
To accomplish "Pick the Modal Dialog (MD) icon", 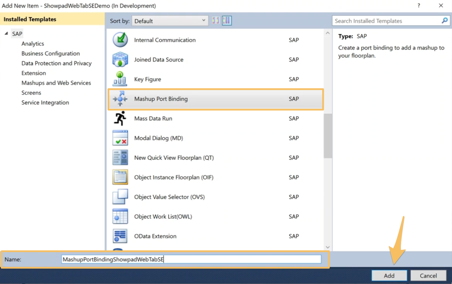I will click(x=120, y=138).
